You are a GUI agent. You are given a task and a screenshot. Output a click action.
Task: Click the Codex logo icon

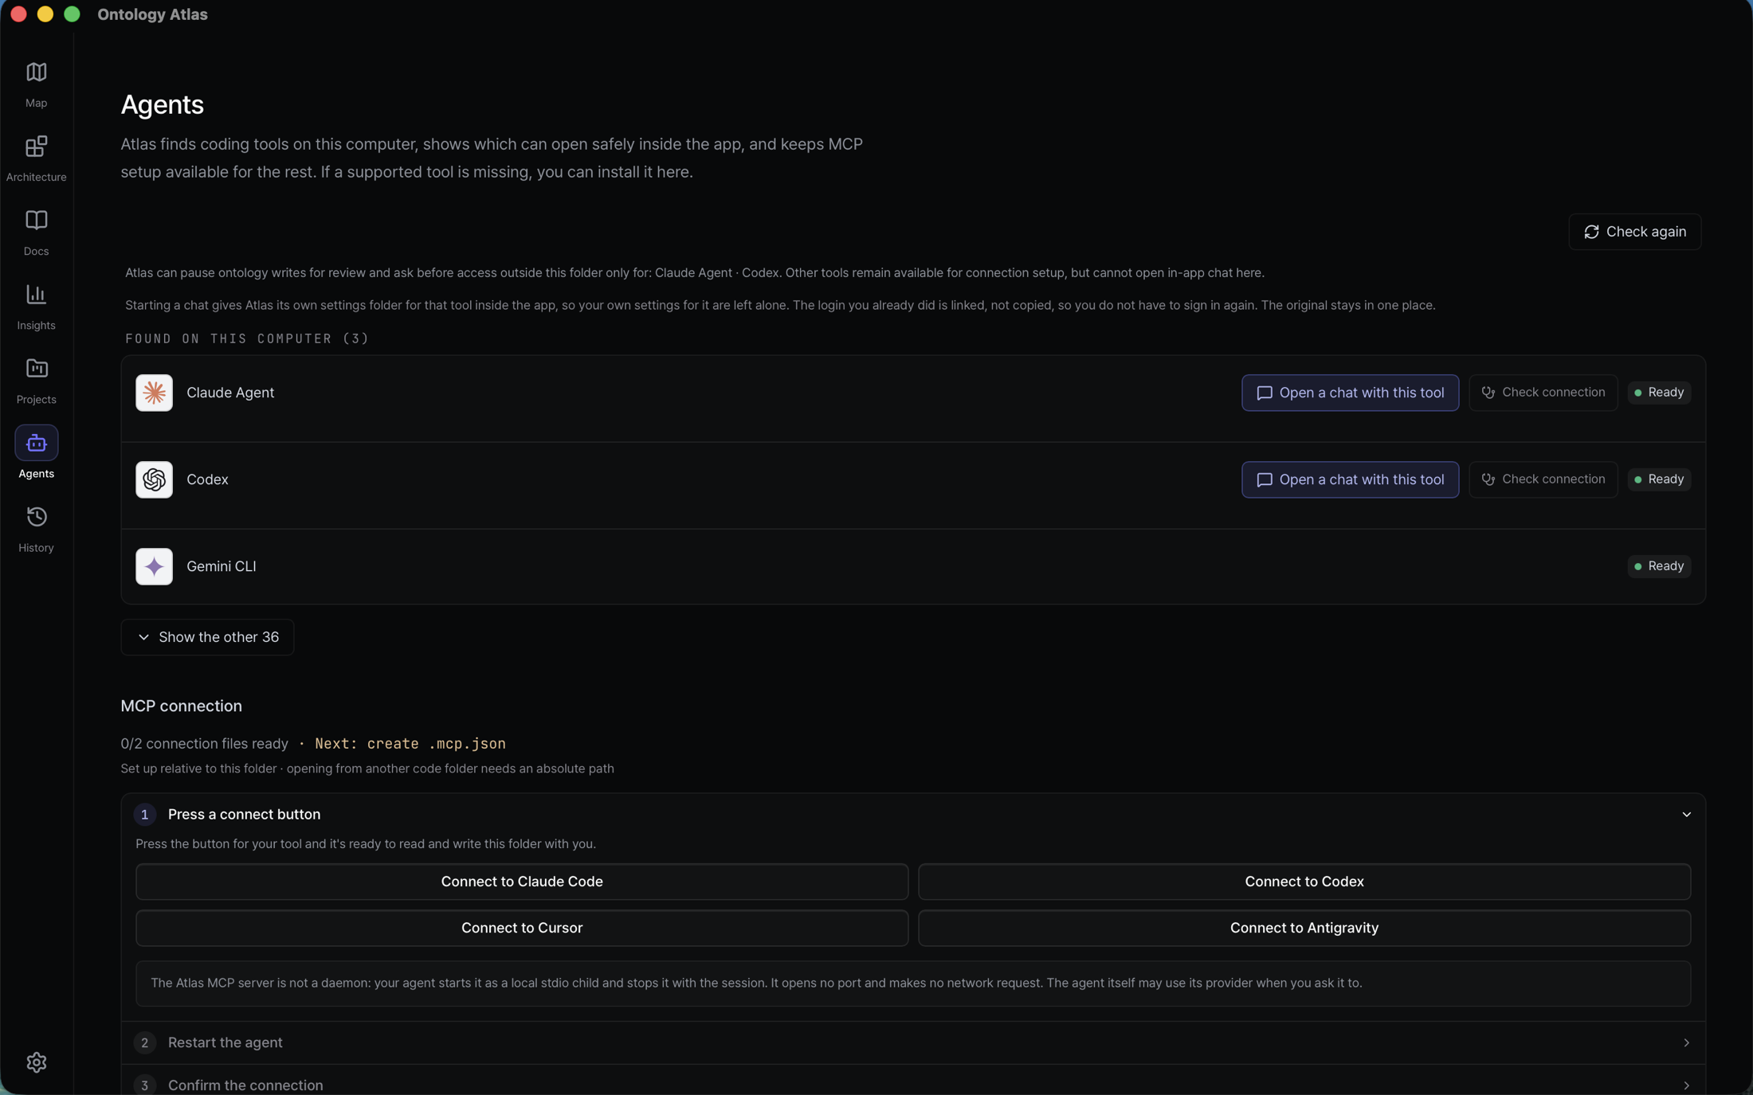(x=154, y=479)
